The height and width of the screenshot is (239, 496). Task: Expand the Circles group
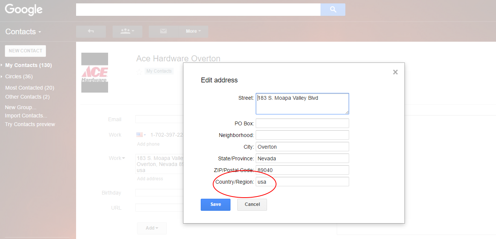(x=2, y=76)
